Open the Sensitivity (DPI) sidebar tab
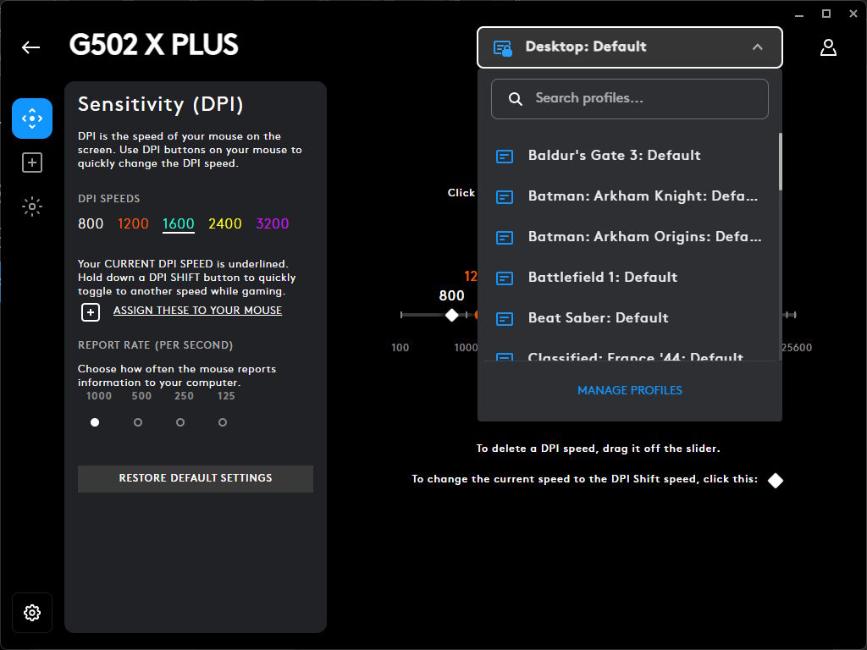Viewport: 867px width, 650px height. click(x=32, y=118)
